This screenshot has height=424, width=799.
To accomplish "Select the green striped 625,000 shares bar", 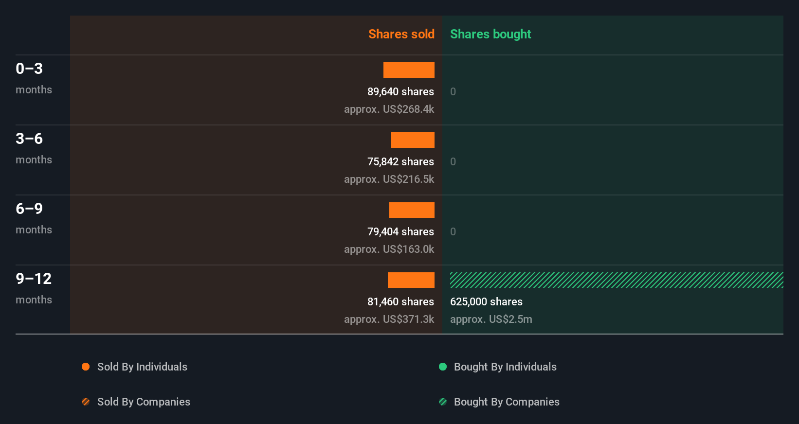I will (617, 280).
